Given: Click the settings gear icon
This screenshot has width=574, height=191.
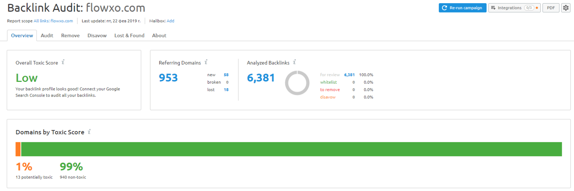Looking at the screenshot, I should (x=566, y=8).
